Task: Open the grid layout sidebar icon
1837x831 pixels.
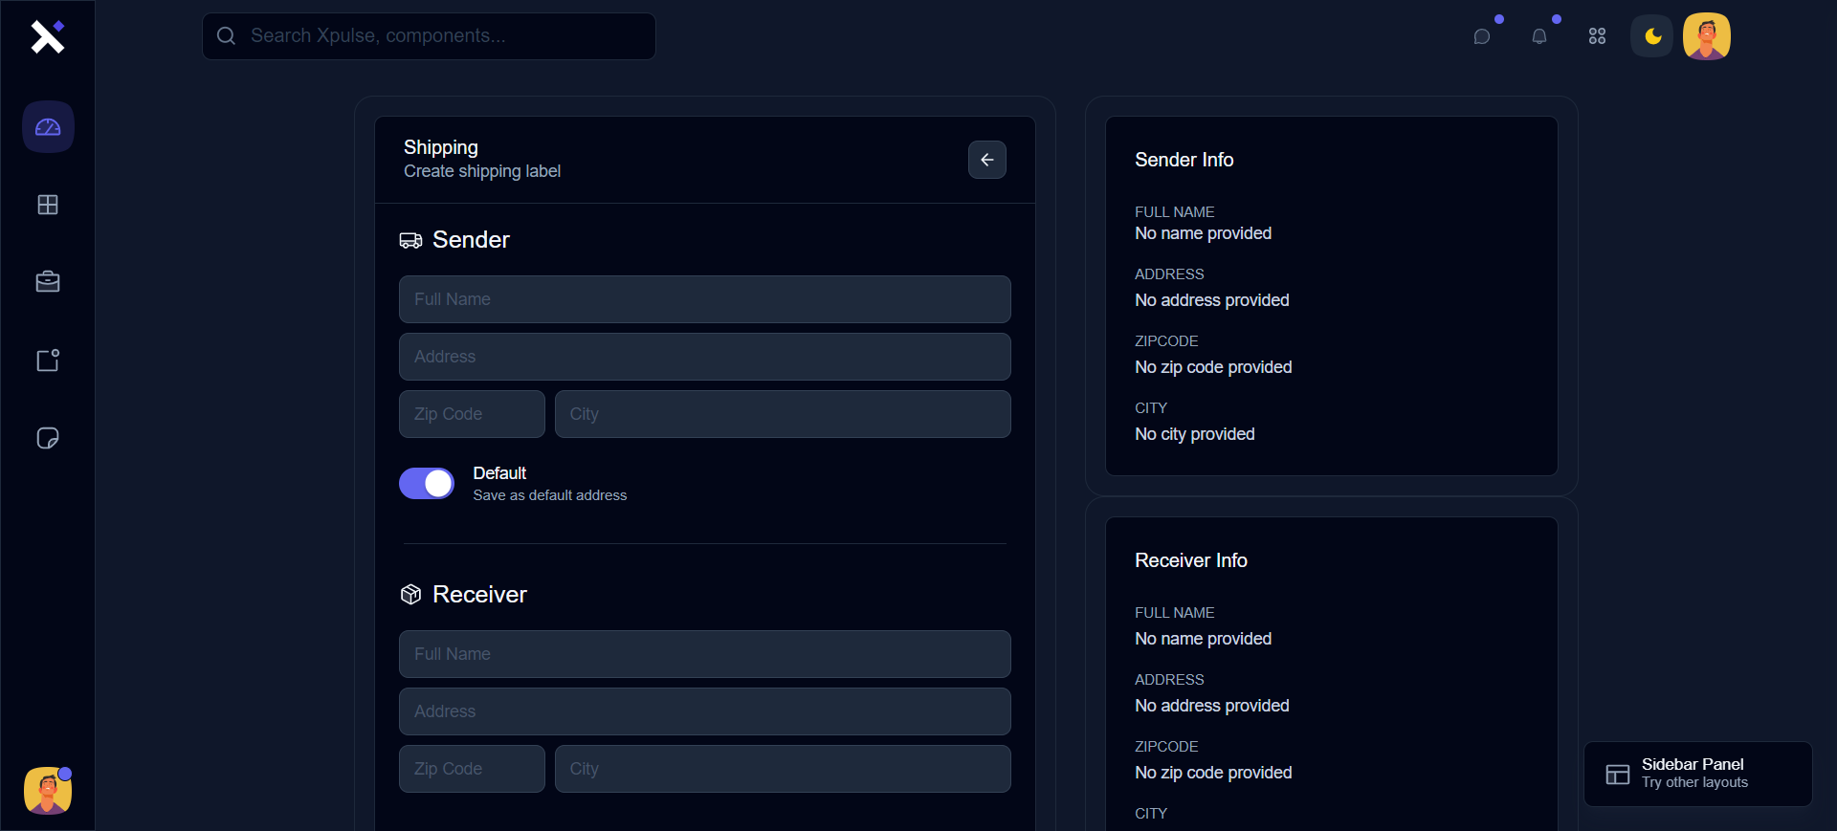Action: point(48,205)
